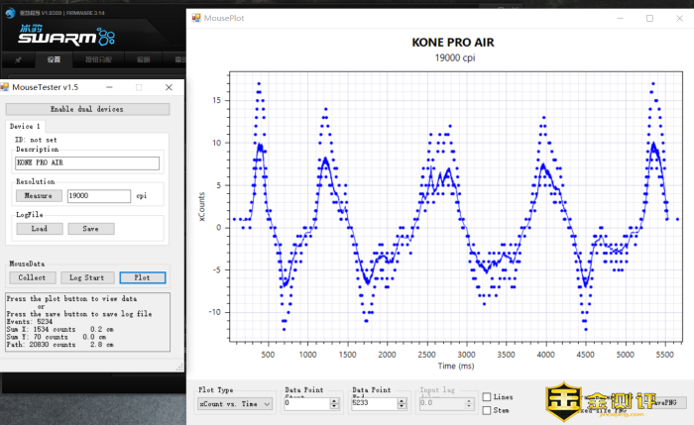Click the Description text field
This screenshot has width=694, height=425.
tap(87, 162)
